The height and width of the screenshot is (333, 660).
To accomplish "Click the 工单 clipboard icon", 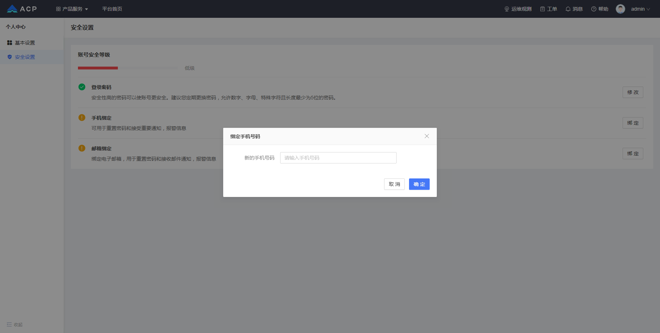I will pyautogui.click(x=543, y=9).
